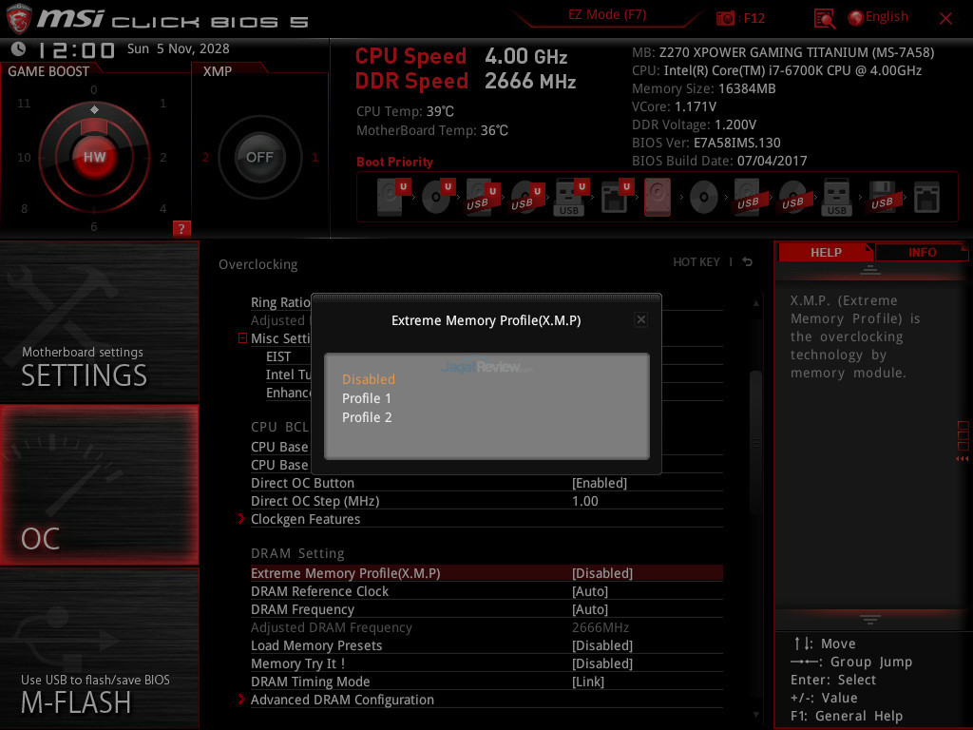Switch to EZ Mode (F7)
This screenshot has height=730, width=973.
(607, 15)
